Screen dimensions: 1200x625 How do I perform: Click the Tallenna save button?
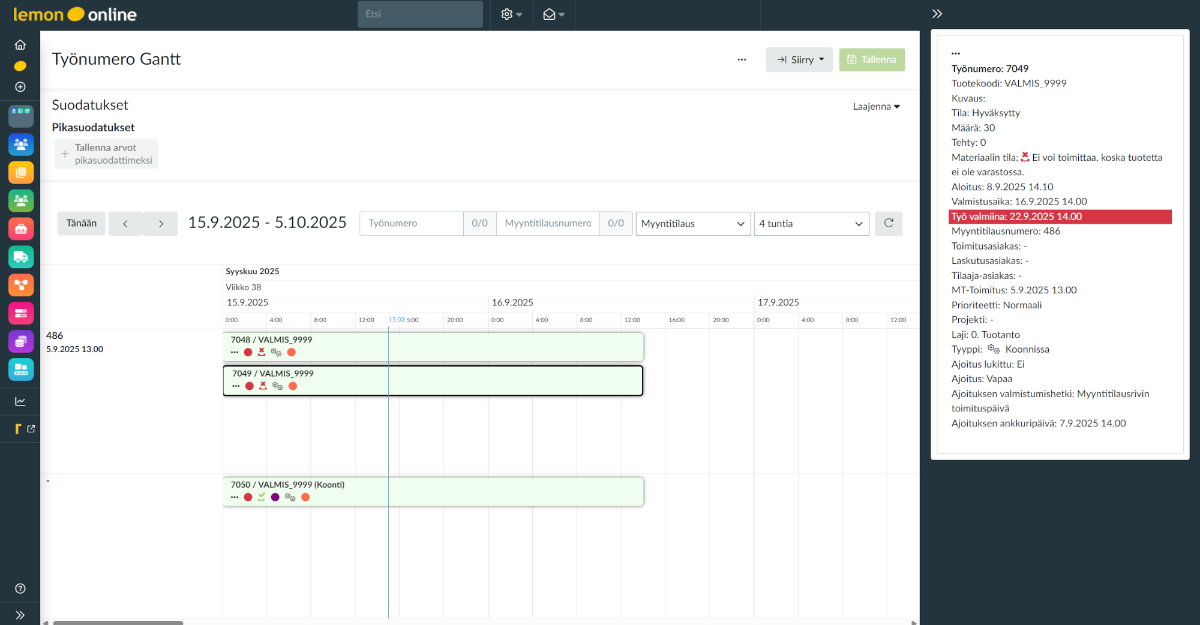point(872,59)
